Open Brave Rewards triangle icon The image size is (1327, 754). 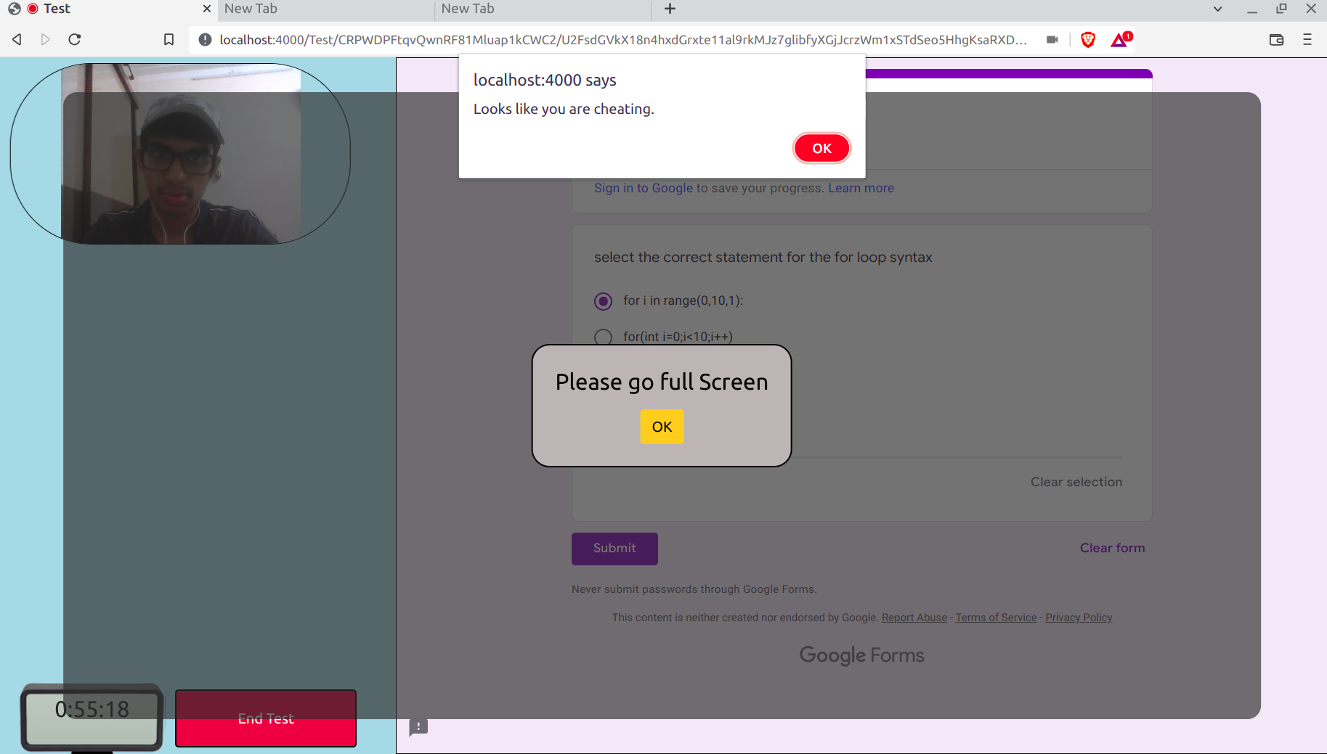[1121, 39]
